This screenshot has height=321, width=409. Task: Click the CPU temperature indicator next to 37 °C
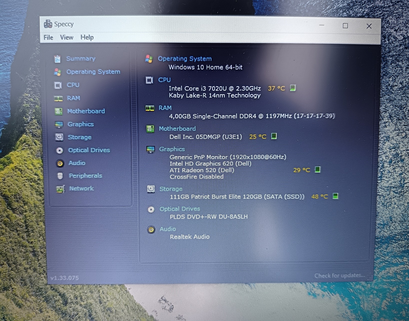point(292,88)
